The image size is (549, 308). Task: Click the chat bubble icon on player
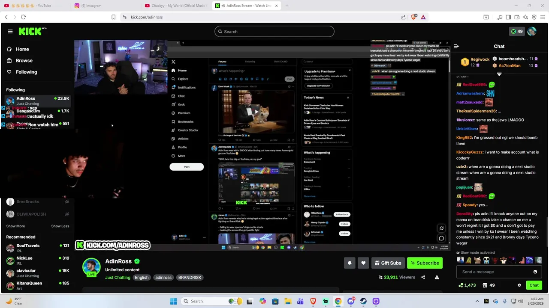point(441,238)
